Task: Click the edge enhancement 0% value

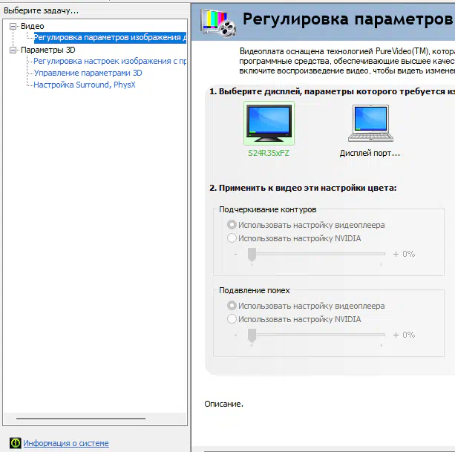Action: (408, 254)
